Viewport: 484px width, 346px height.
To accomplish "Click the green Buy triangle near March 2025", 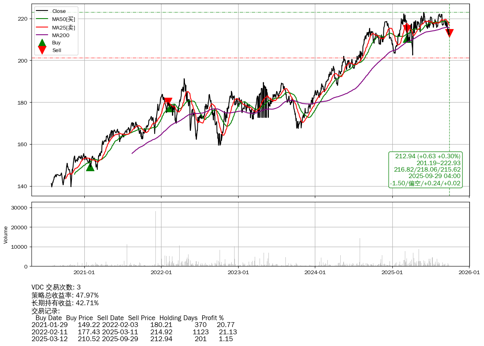I will (407, 38).
